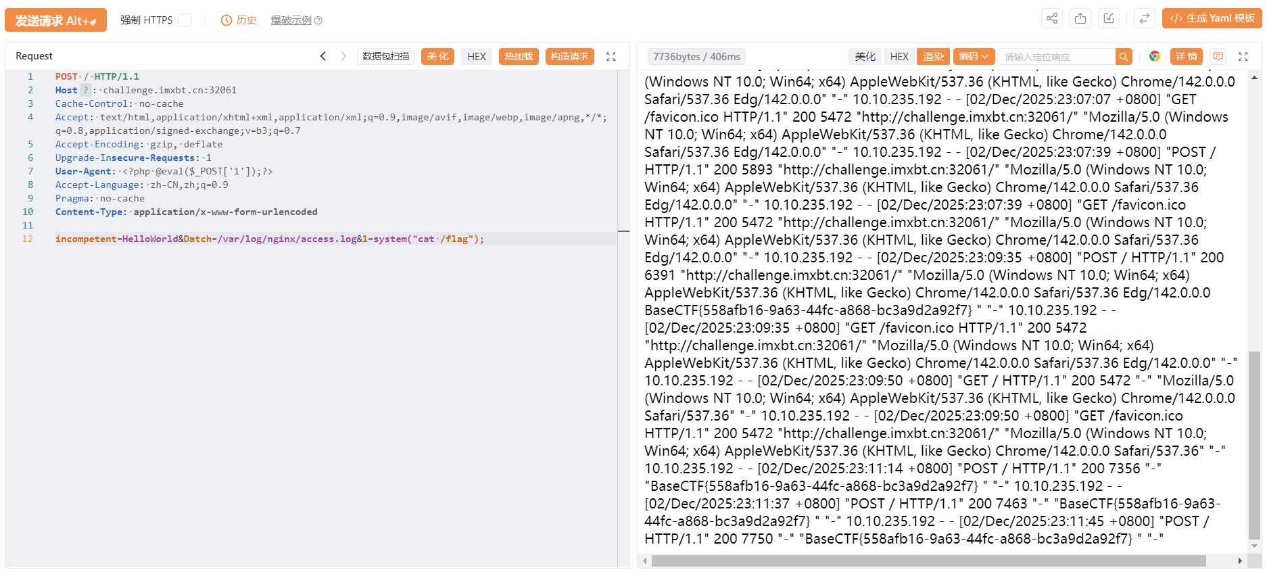Click the 数据包扫描 packet scan button
1267x572 pixels.
click(385, 56)
